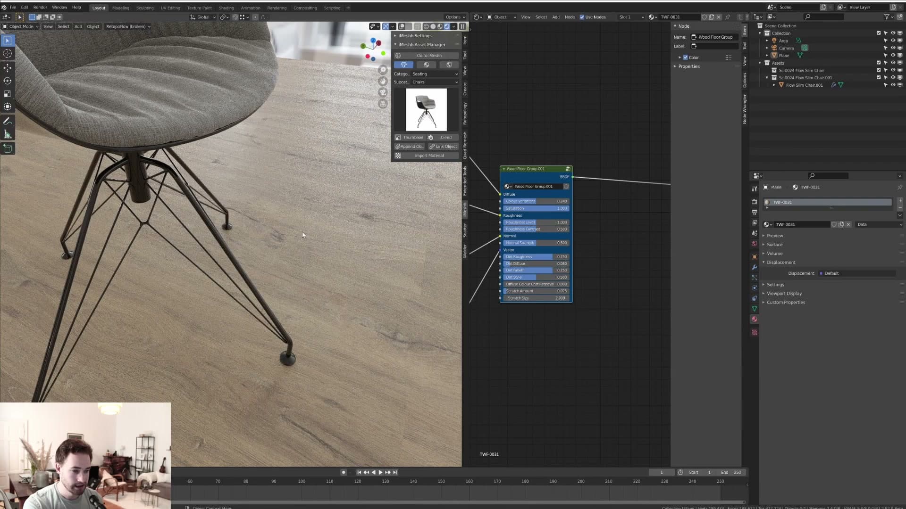Viewport: 906px width, 509px height.
Task: Expand the iMeshh Settings panel
Action: coord(415,36)
